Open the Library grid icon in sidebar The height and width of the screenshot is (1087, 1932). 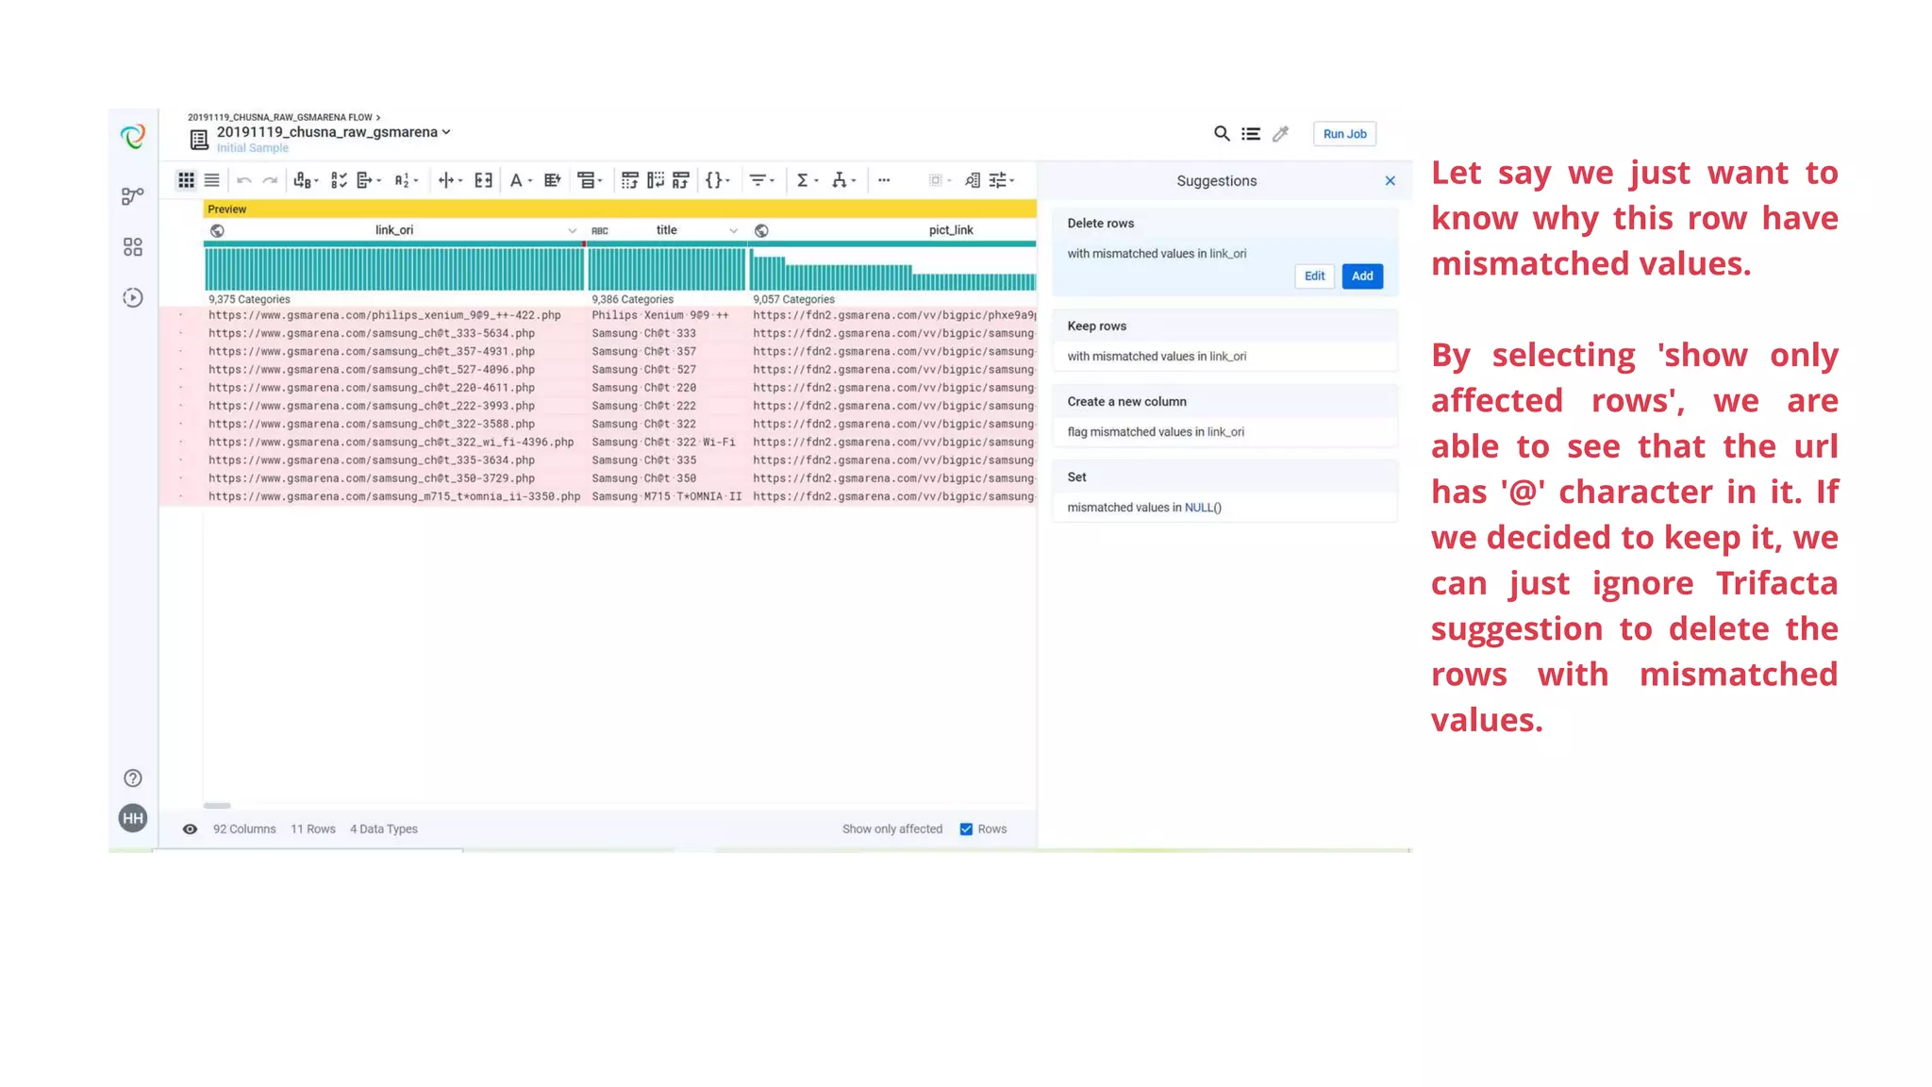click(x=133, y=247)
